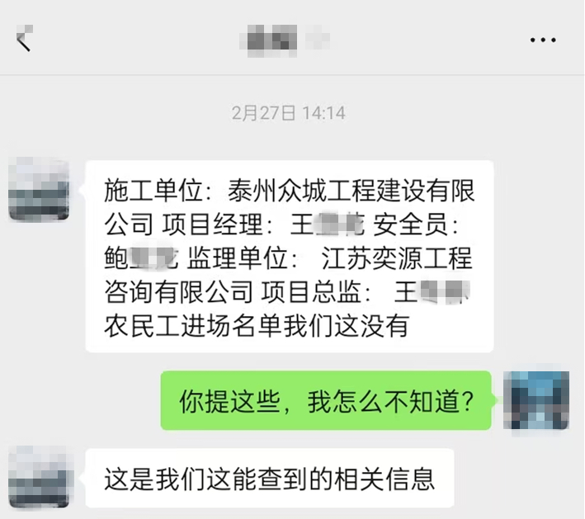Tap the back arrow icon
The width and height of the screenshot is (585, 519).
click(x=25, y=38)
